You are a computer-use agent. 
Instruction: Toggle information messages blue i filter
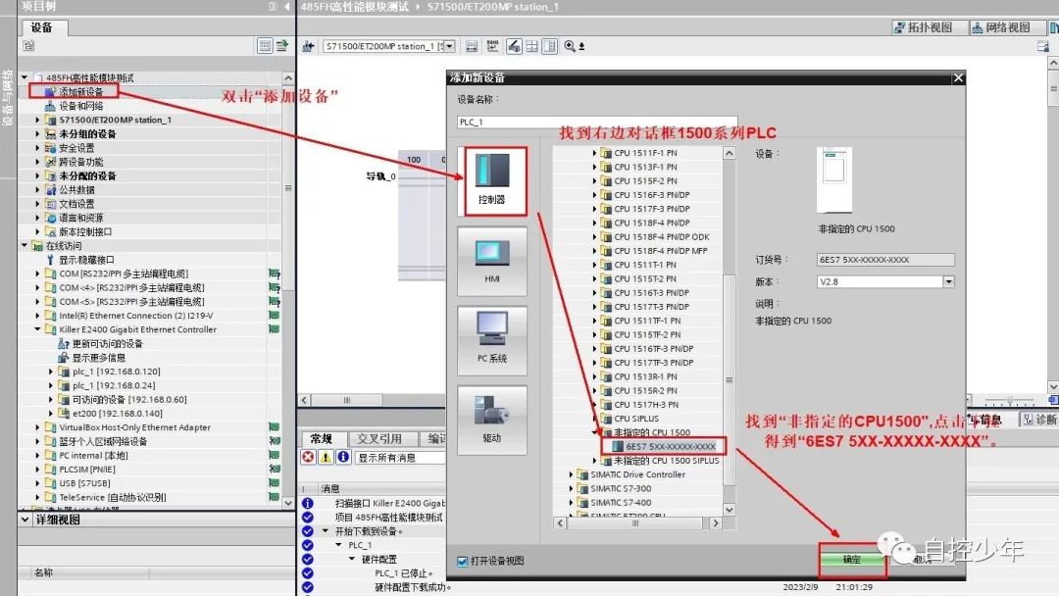click(x=343, y=457)
